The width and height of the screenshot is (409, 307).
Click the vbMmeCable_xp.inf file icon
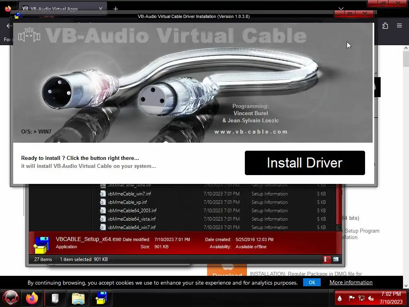103,202
